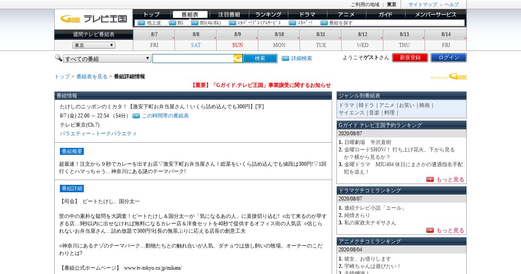The width and height of the screenshot is (521, 274).
Task: Focus the program search text field
Action: tap(193, 58)
